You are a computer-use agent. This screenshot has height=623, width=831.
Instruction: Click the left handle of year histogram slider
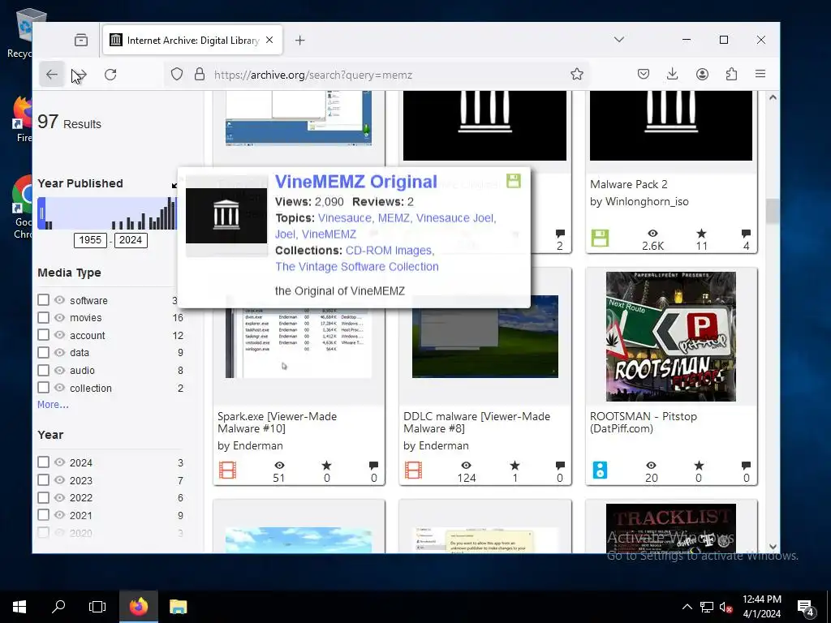coord(41,213)
